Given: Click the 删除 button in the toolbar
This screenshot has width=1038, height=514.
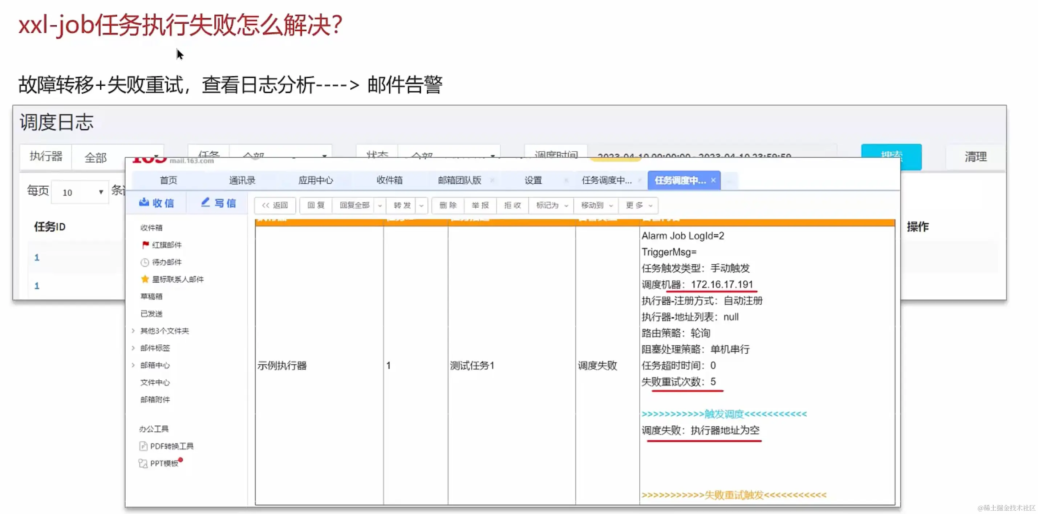Looking at the screenshot, I should 448,205.
